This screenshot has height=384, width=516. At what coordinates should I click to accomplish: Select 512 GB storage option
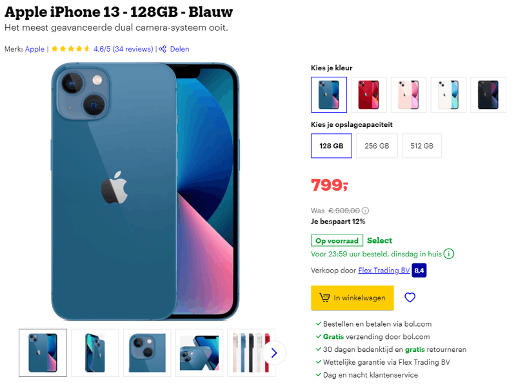[x=422, y=146]
